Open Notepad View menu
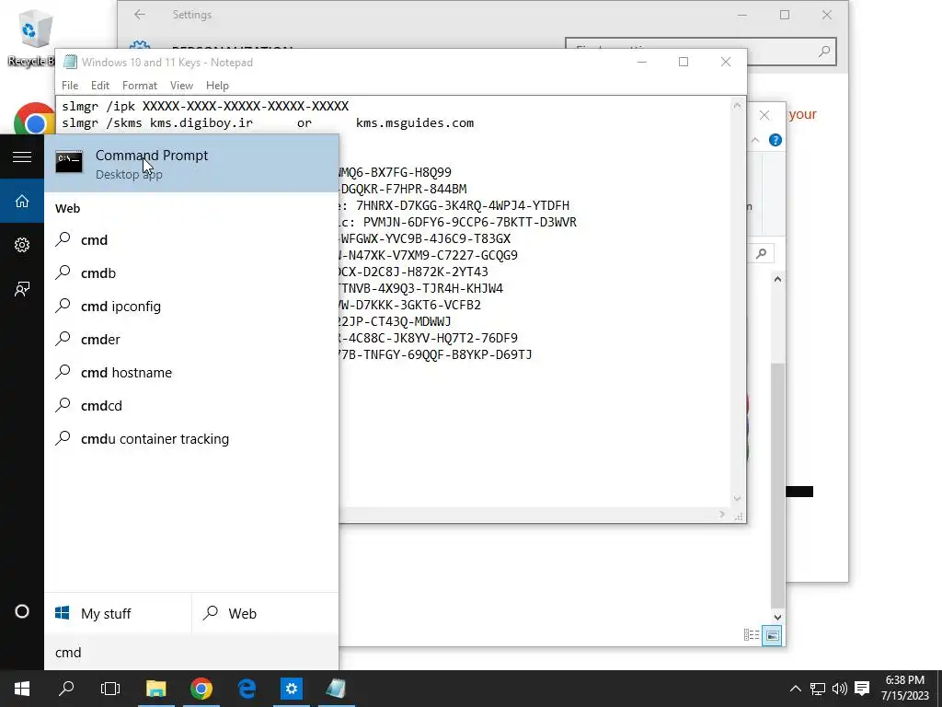This screenshot has width=942, height=707. point(181,86)
